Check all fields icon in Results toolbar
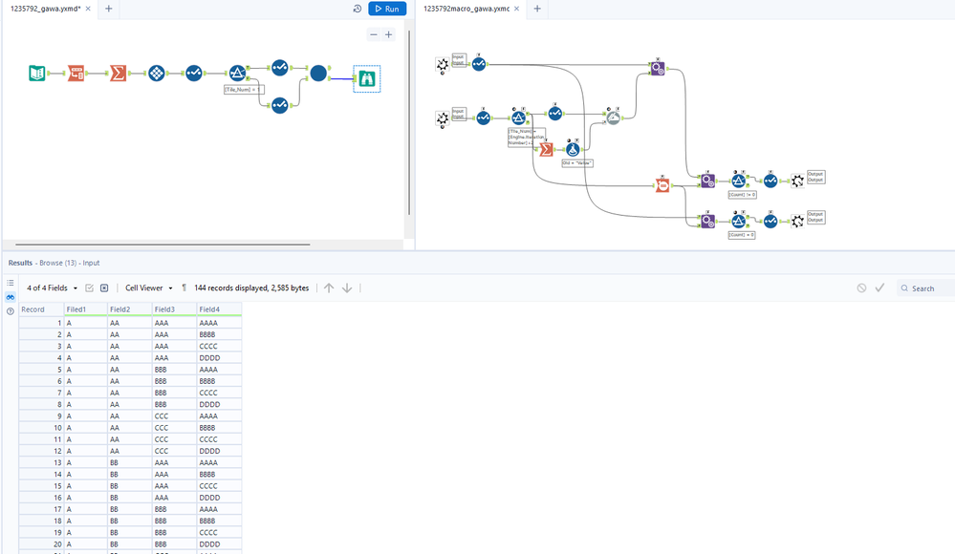 click(x=90, y=288)
